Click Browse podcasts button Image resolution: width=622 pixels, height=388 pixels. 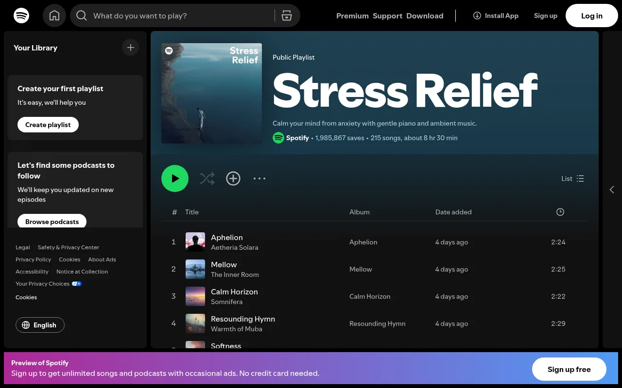[x=52, y=221]
